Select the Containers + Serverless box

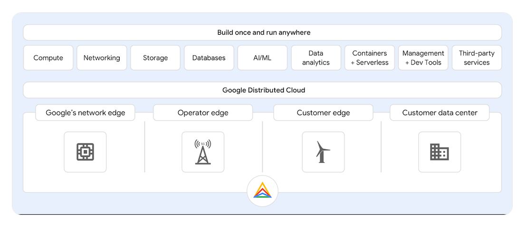coord(370,58)
